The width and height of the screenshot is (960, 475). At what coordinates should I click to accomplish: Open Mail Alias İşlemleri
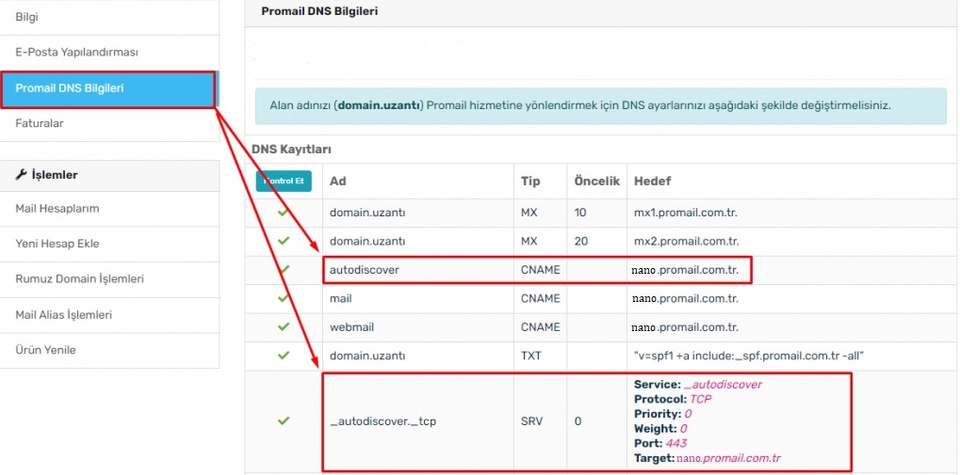65,314
